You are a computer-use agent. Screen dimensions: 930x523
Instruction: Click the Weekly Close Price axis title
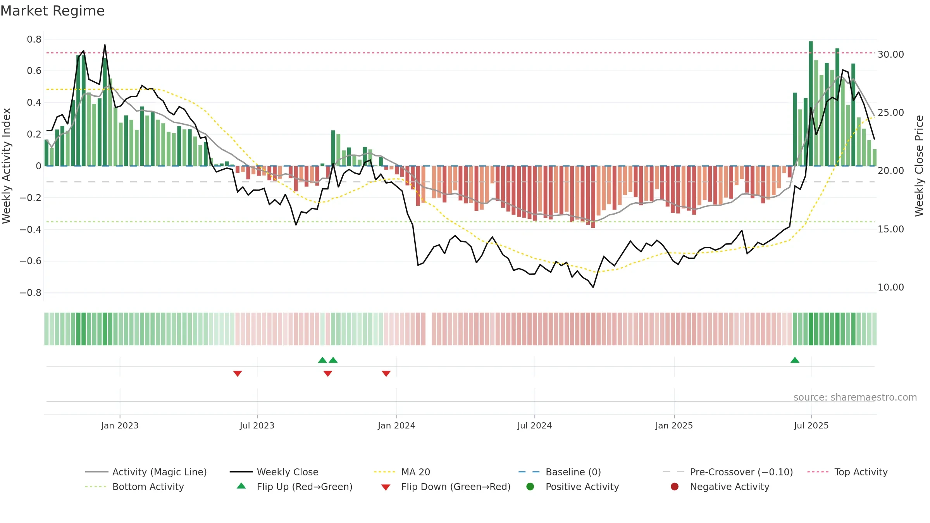pos(920,166)
